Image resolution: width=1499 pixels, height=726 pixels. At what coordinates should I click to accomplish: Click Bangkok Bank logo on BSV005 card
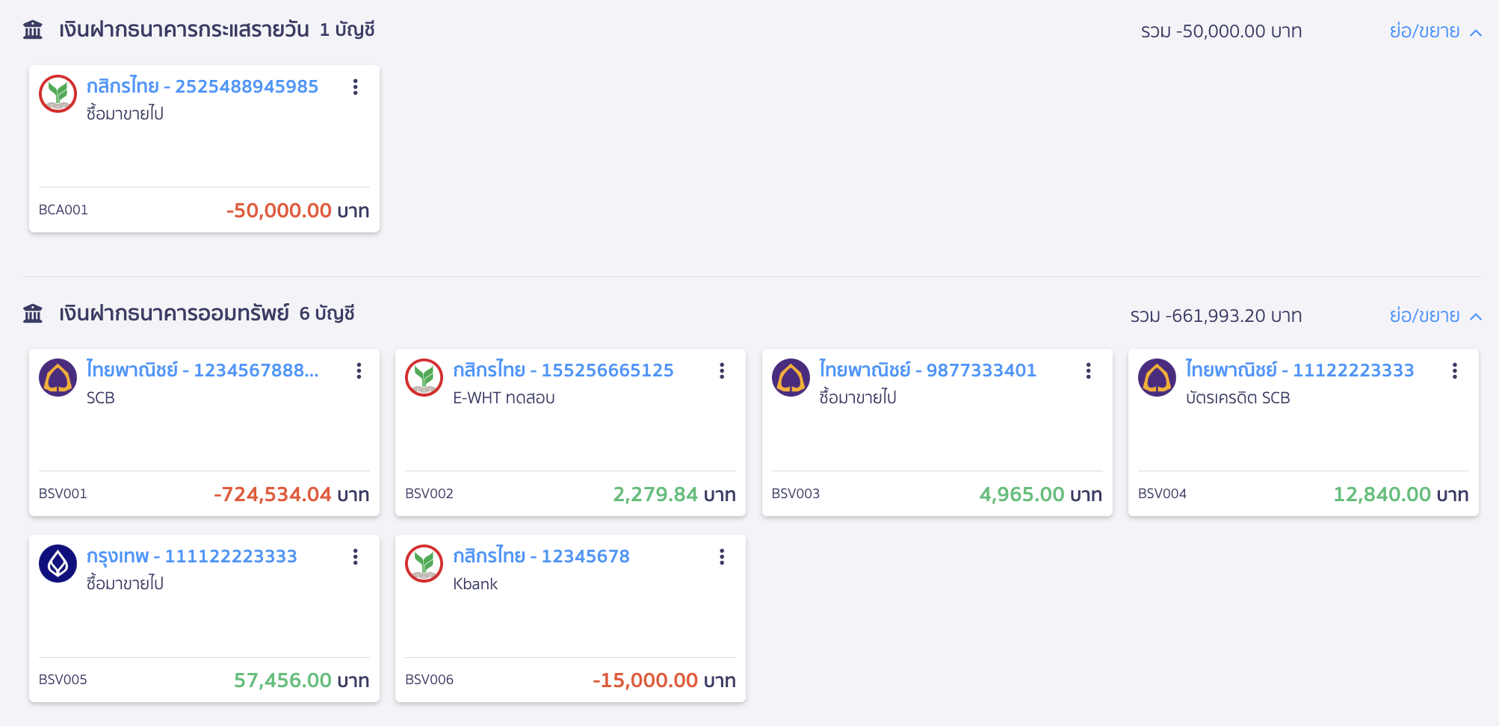click(58, 564)
